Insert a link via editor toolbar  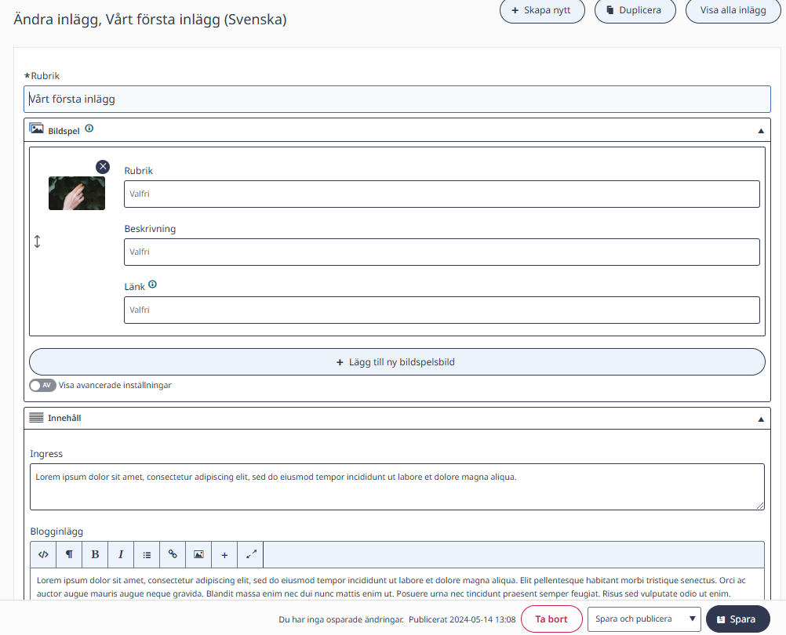(x=173, y=554)
